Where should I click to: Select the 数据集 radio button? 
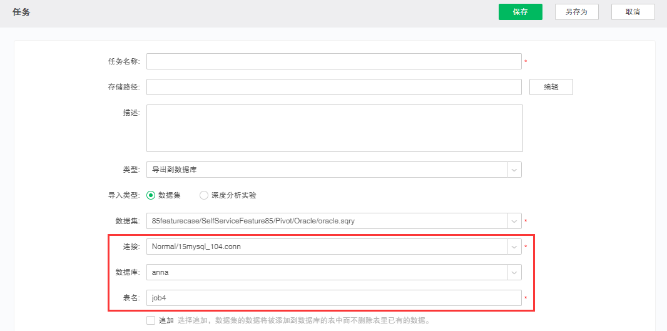point(151,195)
